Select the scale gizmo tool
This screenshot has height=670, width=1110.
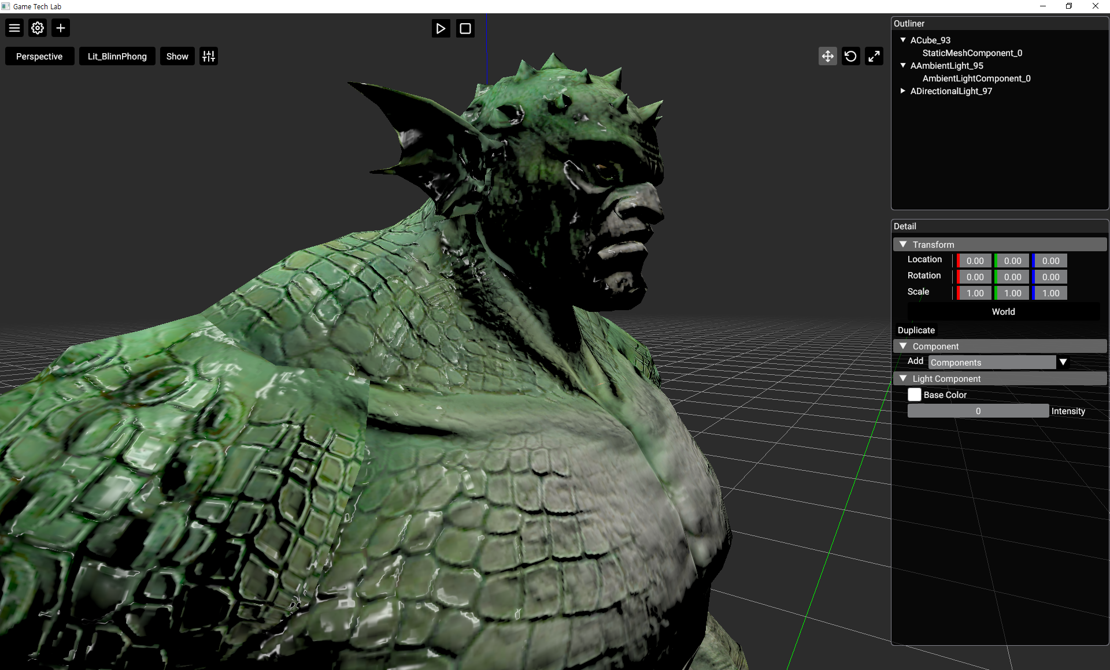pyautogui.click(x=874, y=56)
